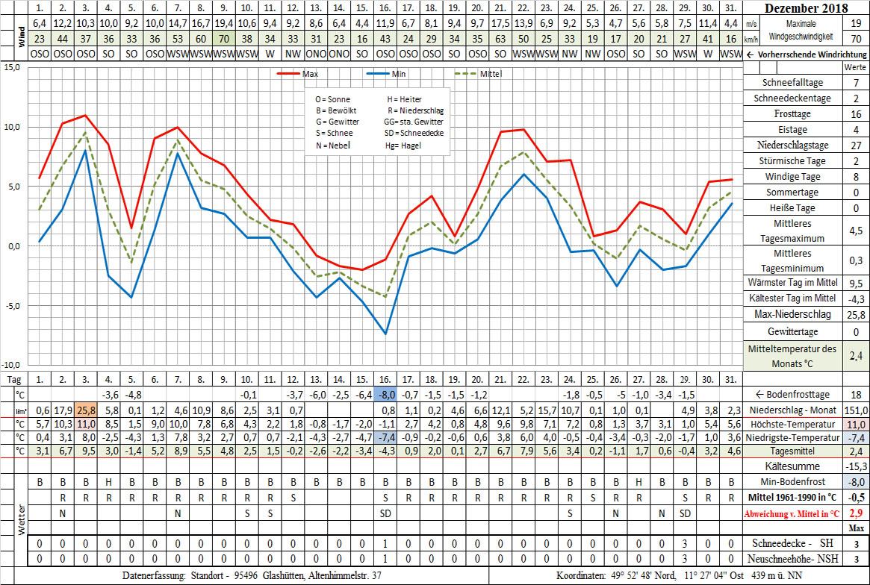Click the red Abweichung v. Mittel label
870x585 pixels.
point(792,513)
